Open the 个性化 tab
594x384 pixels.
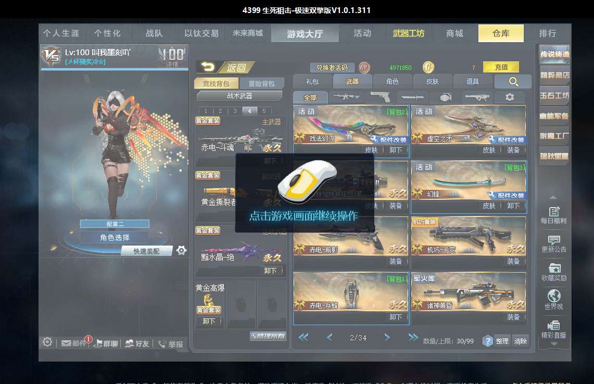click(x=108, y=33)
